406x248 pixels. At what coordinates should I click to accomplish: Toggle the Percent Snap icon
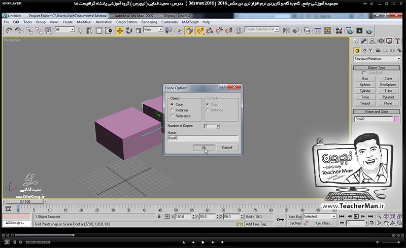point(219,31)
